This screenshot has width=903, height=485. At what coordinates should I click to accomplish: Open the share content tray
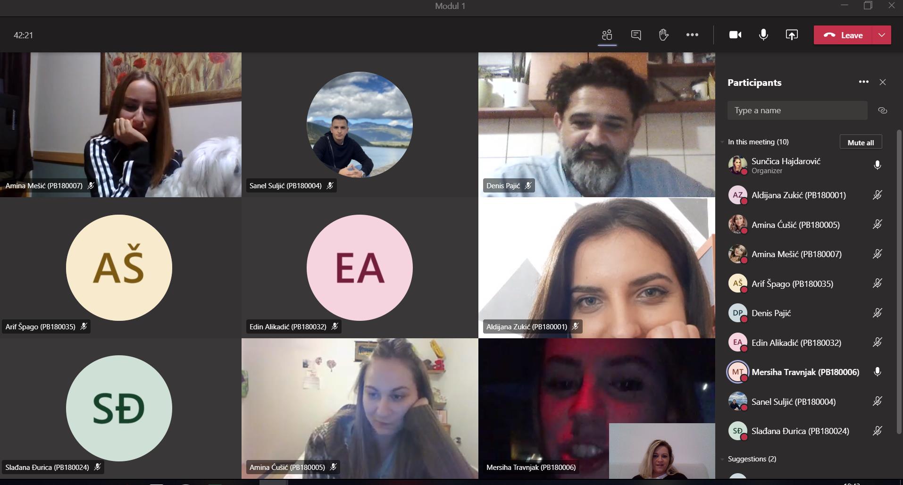791,35
